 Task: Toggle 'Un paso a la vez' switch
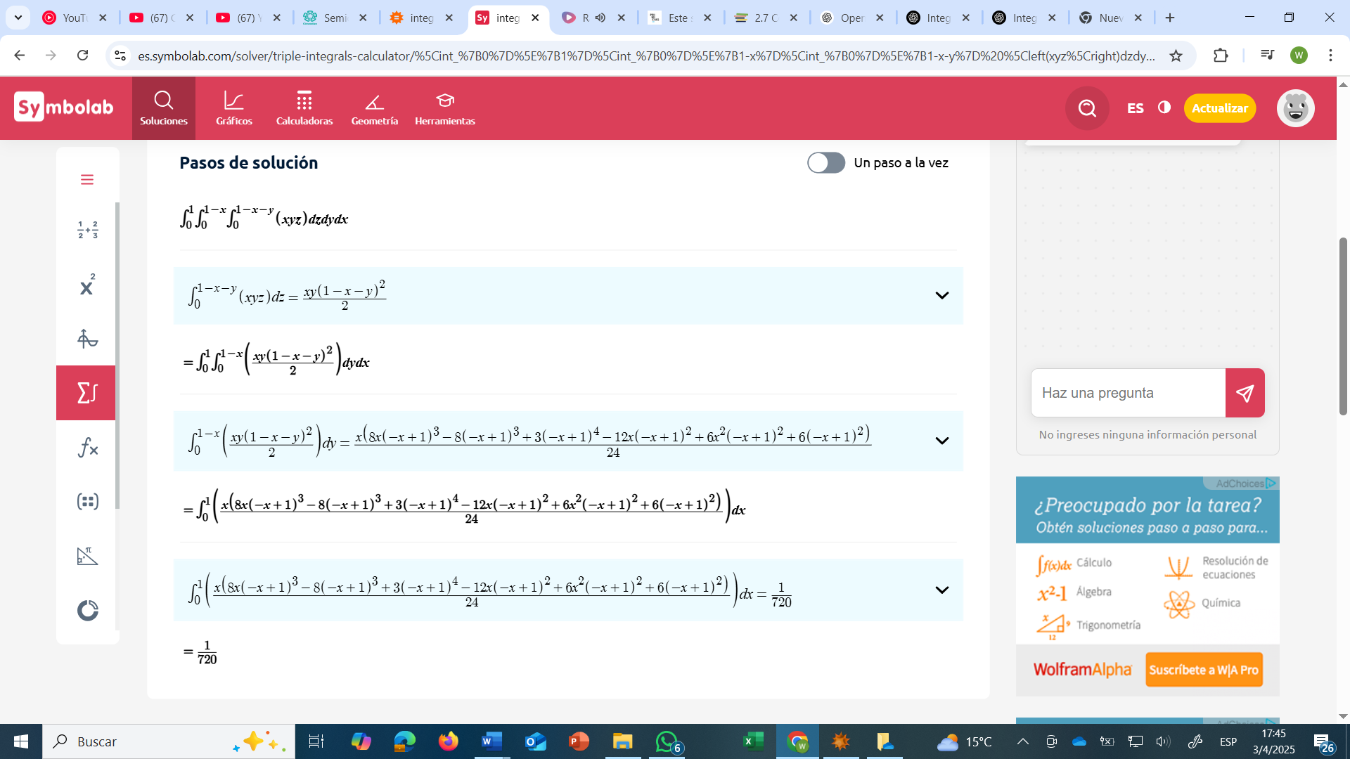(x=826, y=163)
